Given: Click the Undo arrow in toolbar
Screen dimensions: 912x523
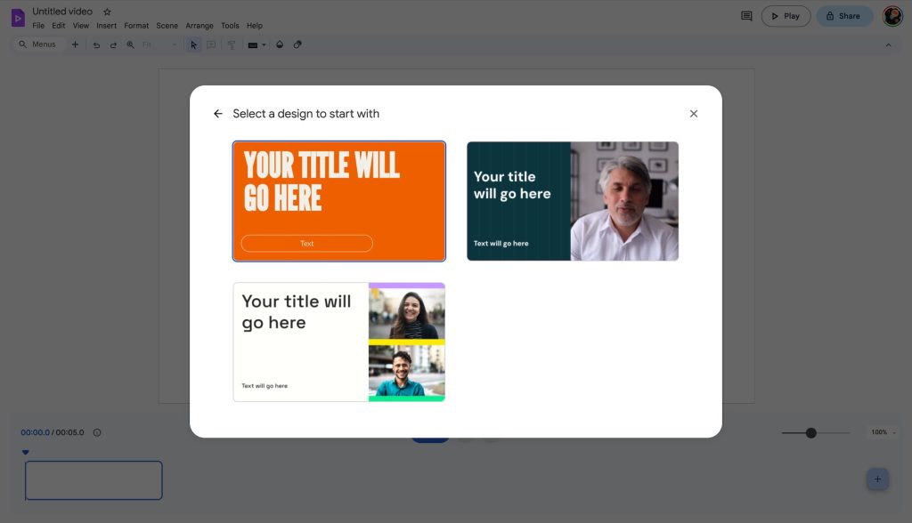Looking at the screenshot, I should (x=96, y=44).
